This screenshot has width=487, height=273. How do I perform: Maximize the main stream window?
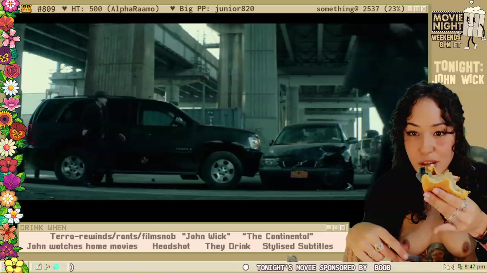(x=417, y=9)
